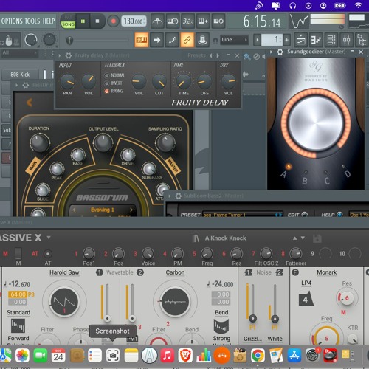Open Monark filter type selector
Viewport: 369px width, 369px height.
326,272
